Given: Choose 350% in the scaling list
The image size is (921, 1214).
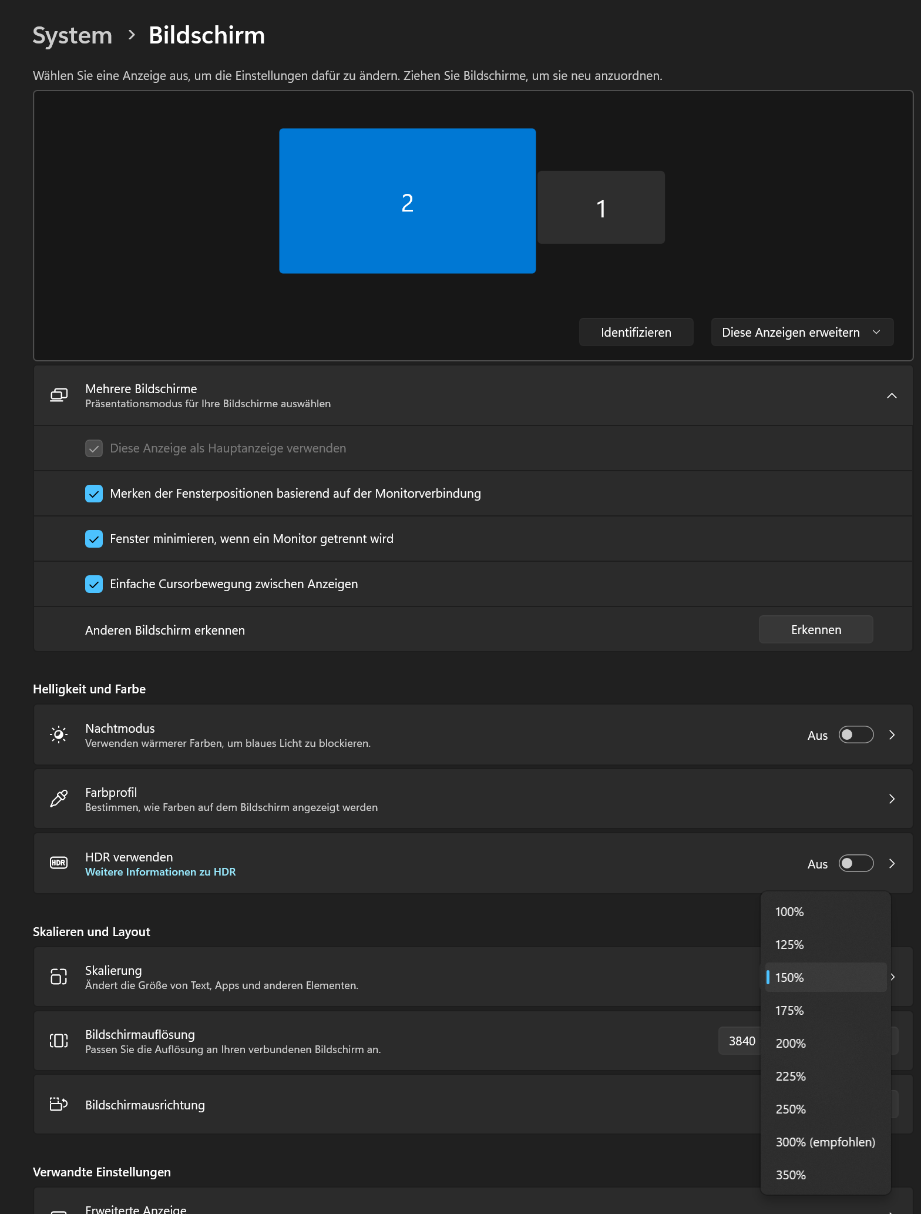Looking at the screenshot, I should (826, 1175).
